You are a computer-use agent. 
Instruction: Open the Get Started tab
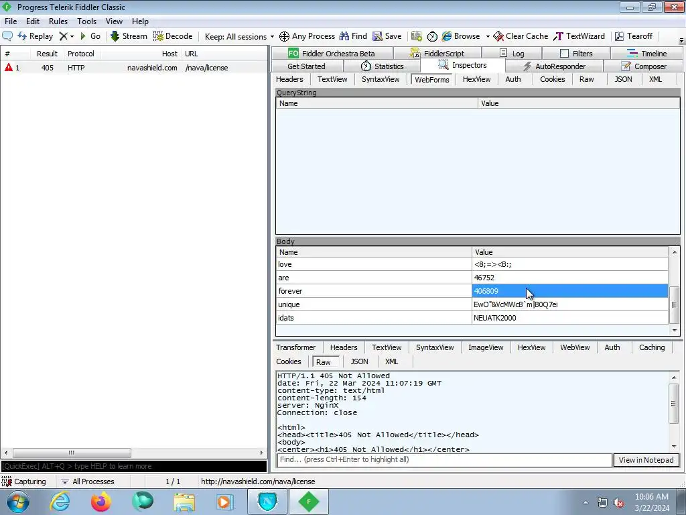click(306, 66)
